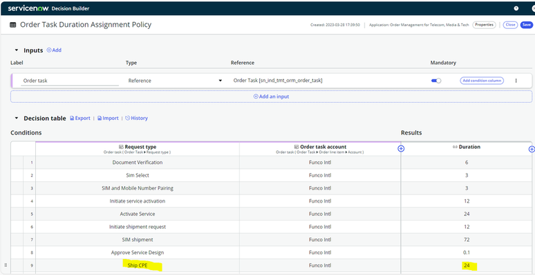The height and width of the screenshot is (275, 535).
Task: Export the decision table
Action: tap(80, 118)
